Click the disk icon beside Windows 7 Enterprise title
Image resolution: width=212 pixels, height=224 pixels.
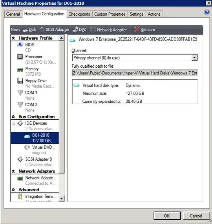click(x=72, y=41)
